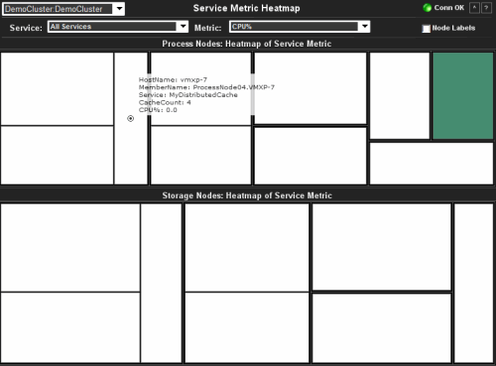
Task: Click tooltip line CacheCount: 4
Action: (165, 102)
